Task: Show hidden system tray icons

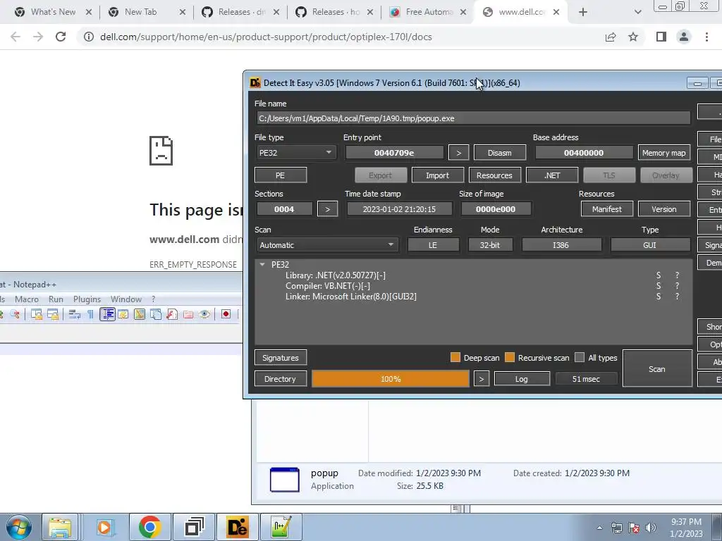Action: click(599, 528)
